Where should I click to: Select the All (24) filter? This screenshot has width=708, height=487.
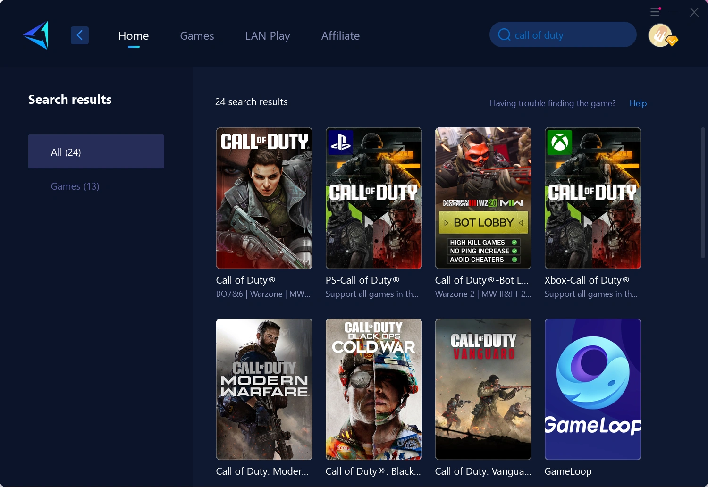pyautogui.click(x=96, y=151)
